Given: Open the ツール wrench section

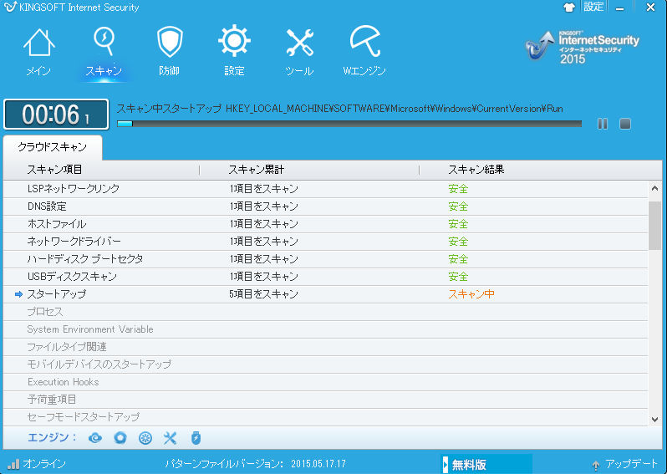Looking at the screenshot, I should click(x=299, y=51).
